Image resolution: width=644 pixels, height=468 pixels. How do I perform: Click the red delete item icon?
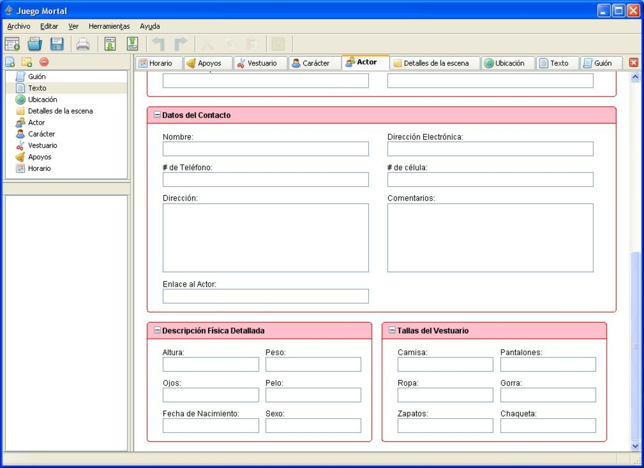[44, 62]
